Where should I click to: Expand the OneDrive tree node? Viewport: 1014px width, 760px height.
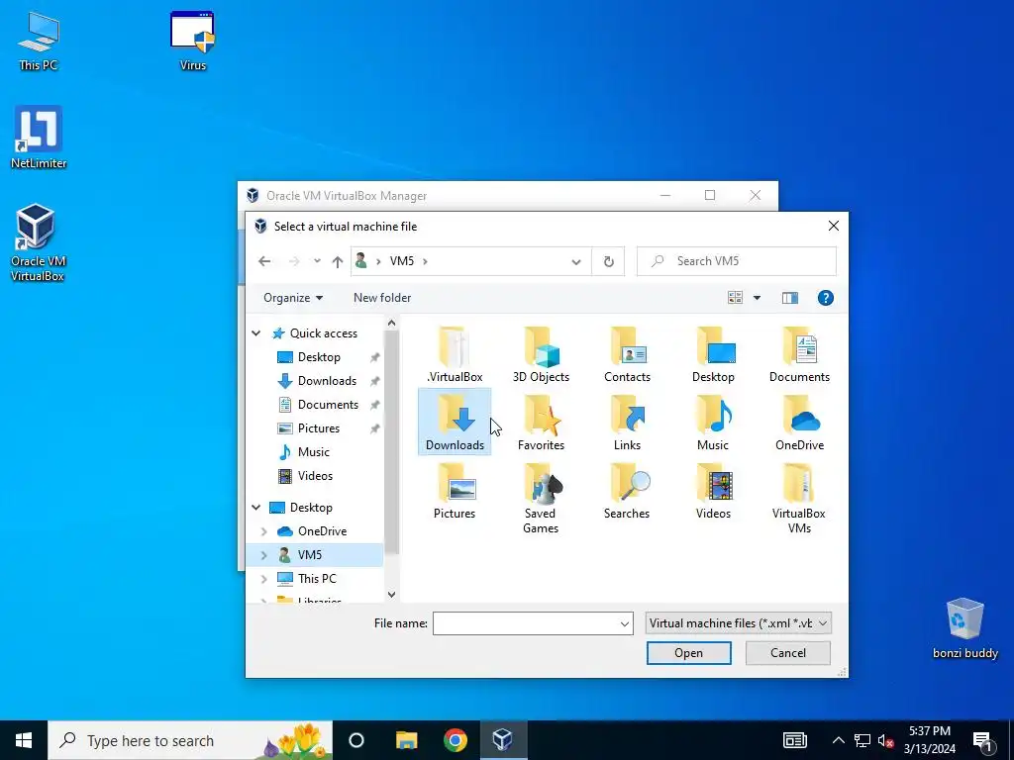[x=263, y=531]
